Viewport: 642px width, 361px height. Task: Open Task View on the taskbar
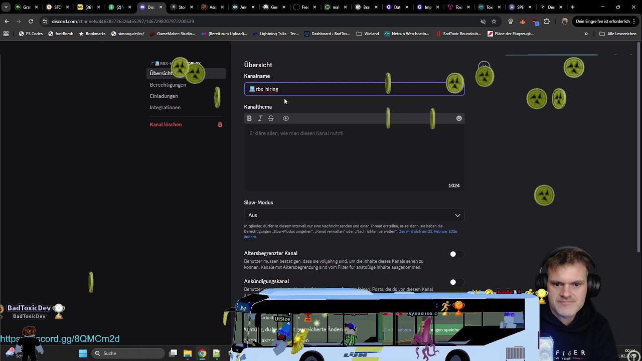coord(173,353)
